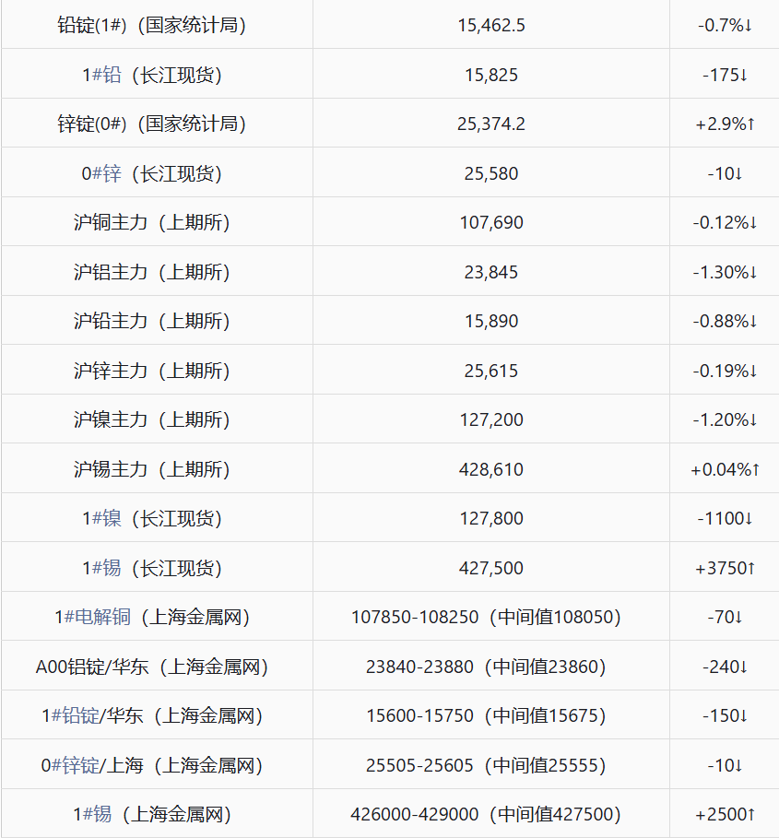Select the 沪镍主力（上期所）row label
This screenshot has height=838, width=779.
[x=152, y=419]
